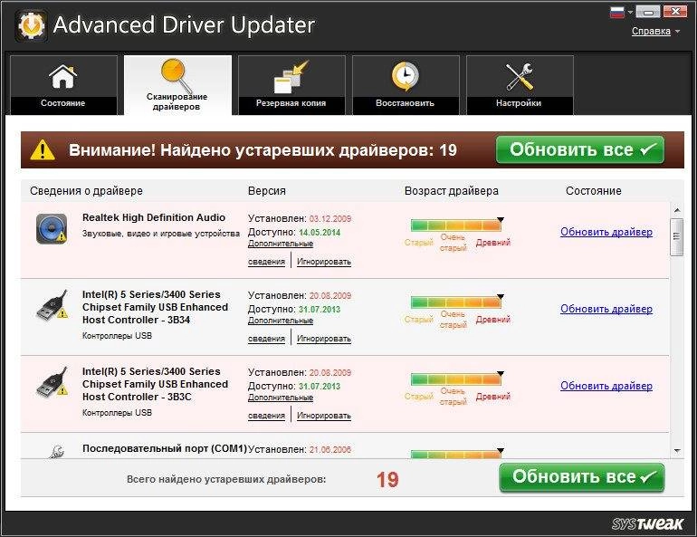Ignore the Host Controller 3B34 driver

click(x=324, y=339)
